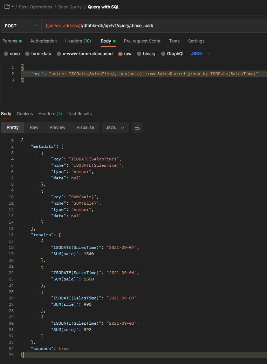The width and height of the screenshot is (267, 364).
Task: Click the wrap lines icon in response toolbar
Action: pyautogui.click(x=137, y=128)
